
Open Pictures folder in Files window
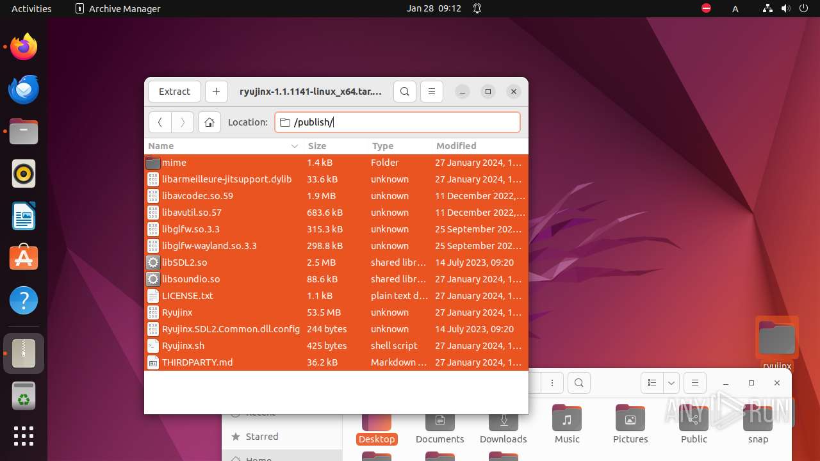tap(630, 423)
